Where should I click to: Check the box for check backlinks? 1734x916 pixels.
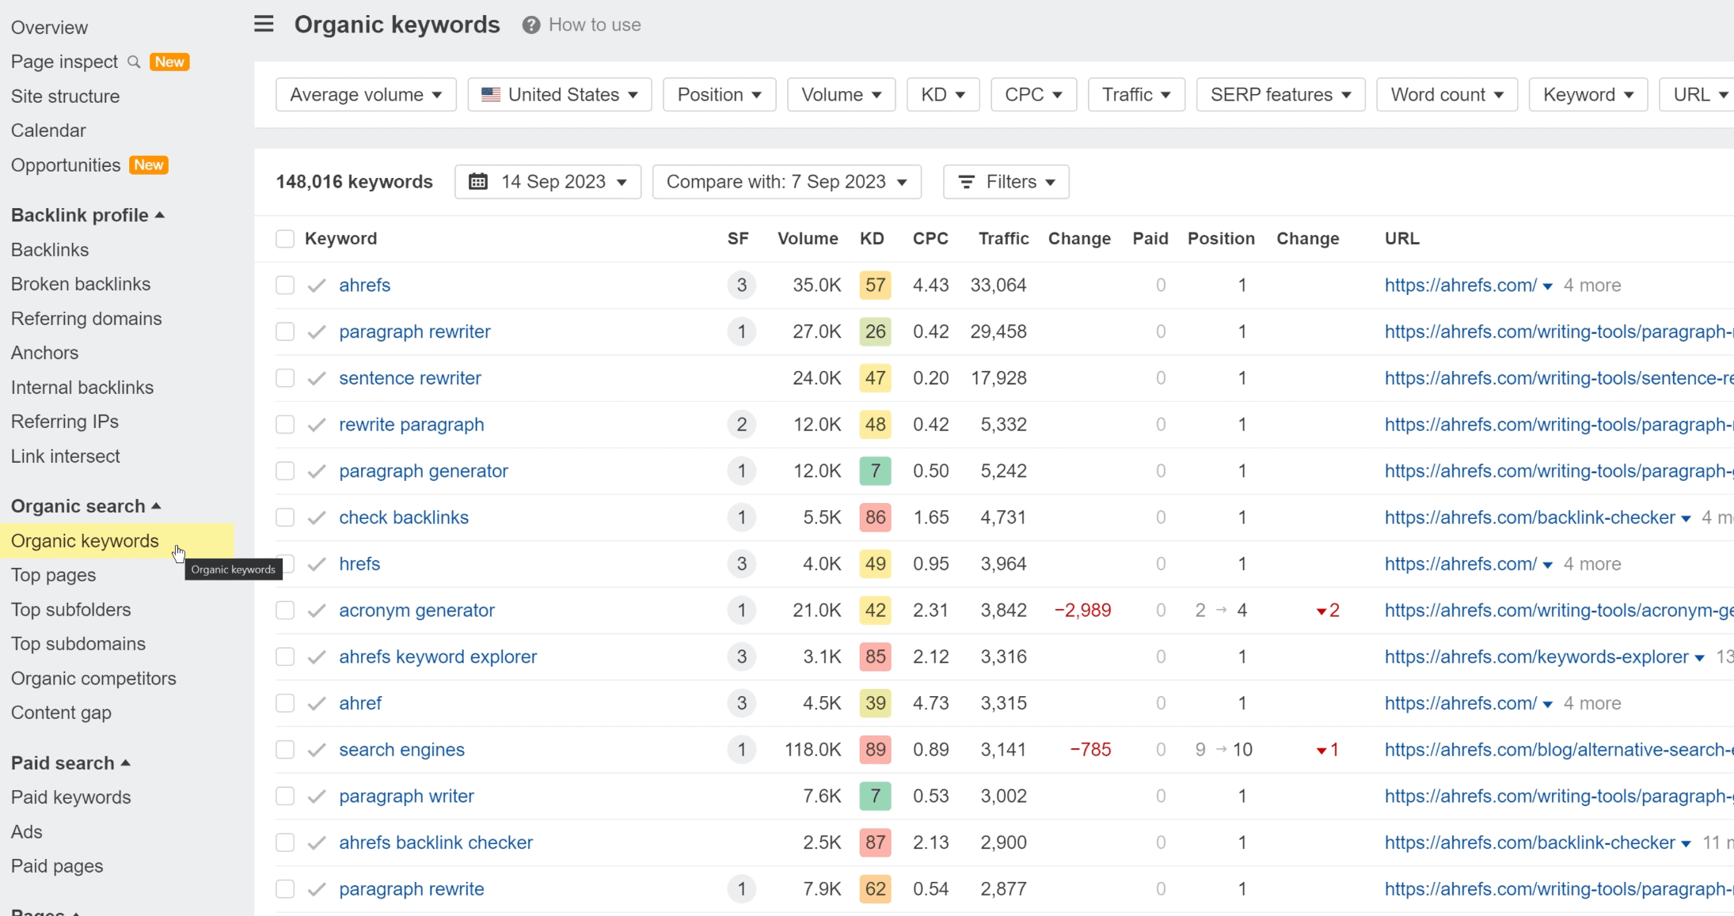coord(285,518)
